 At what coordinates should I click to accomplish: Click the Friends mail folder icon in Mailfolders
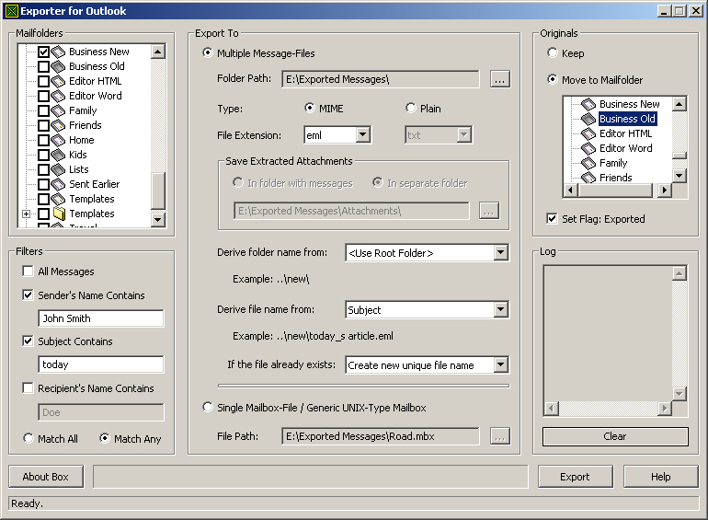click(58, 125)
